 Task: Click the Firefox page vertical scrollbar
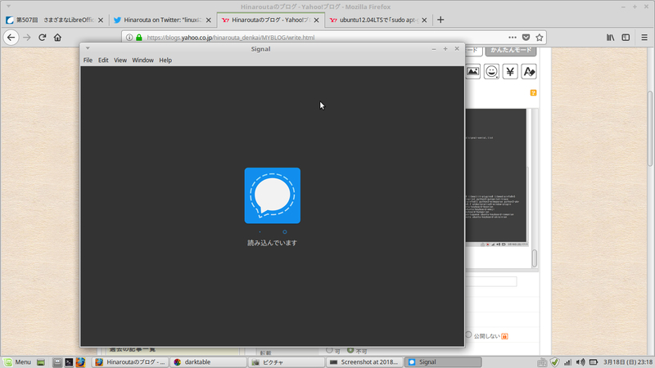[650, 128]
